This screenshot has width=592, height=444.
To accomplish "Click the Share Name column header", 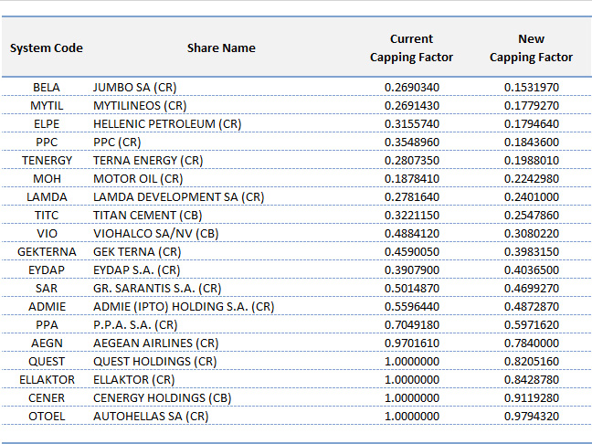I will [x=221, y=48].
